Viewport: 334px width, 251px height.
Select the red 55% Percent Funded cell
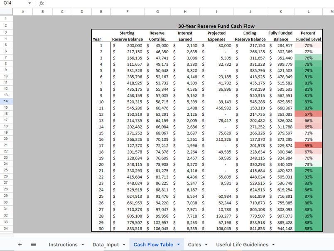click(x=309, y=146)
